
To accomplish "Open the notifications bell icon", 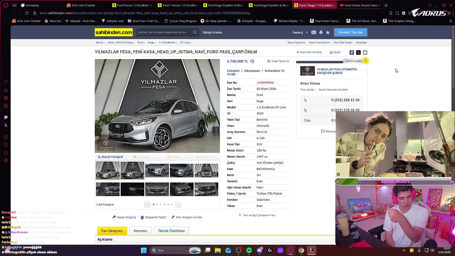I will coord(321,32).
